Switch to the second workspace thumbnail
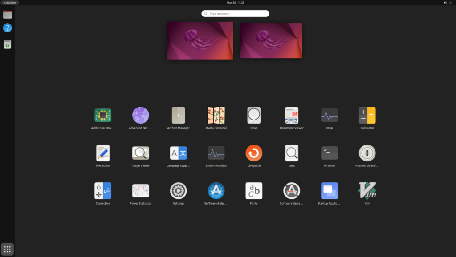Image resolution: width=456 pixels, height=257 pixels. pos(270,40)
